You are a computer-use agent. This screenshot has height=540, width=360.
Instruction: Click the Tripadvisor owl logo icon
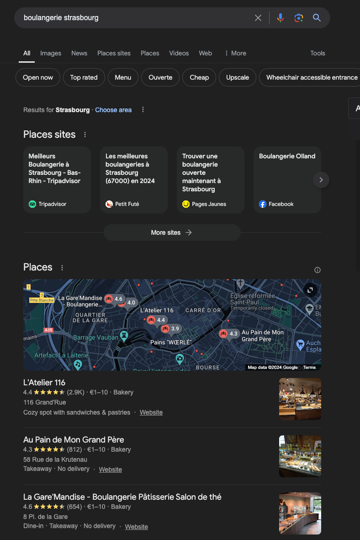pyautogui.click(x=32, y=204)
